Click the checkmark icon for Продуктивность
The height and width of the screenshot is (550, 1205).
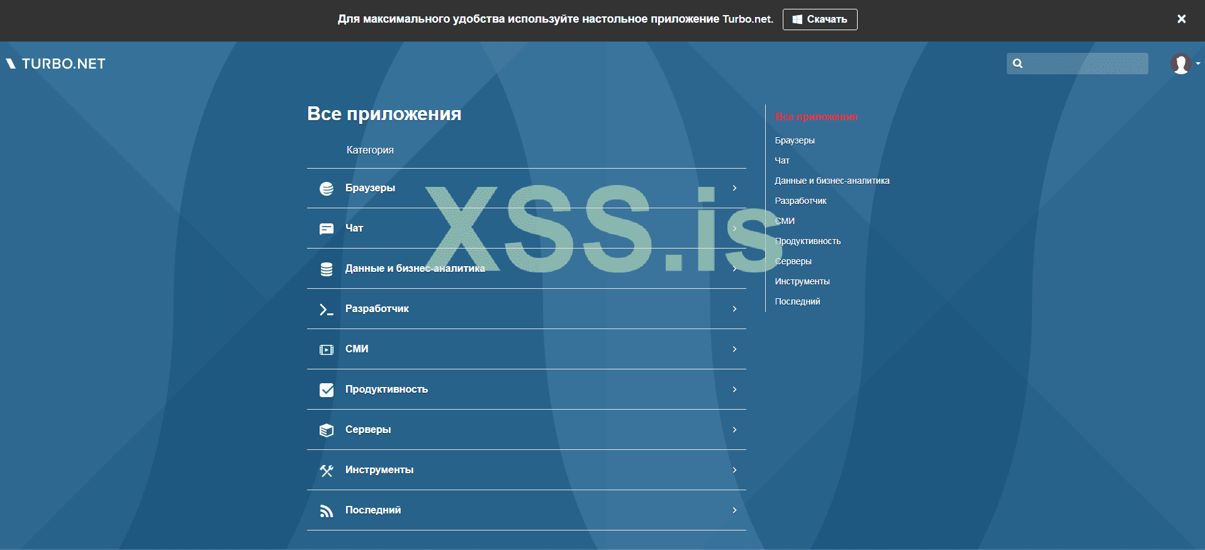pos(327,390)
